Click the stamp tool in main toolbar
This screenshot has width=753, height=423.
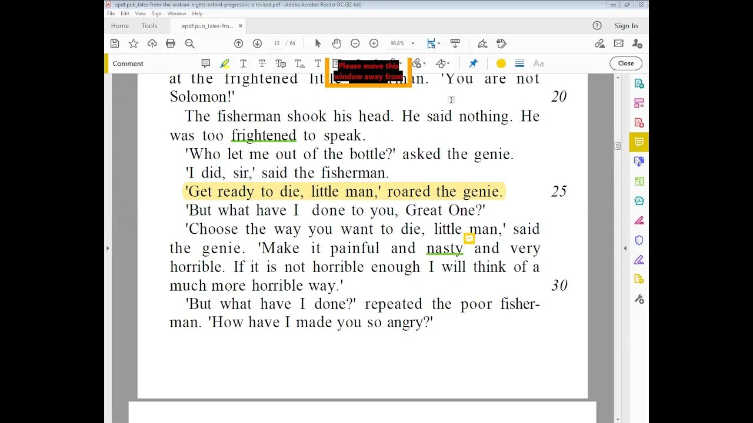[x=501, y=43]
